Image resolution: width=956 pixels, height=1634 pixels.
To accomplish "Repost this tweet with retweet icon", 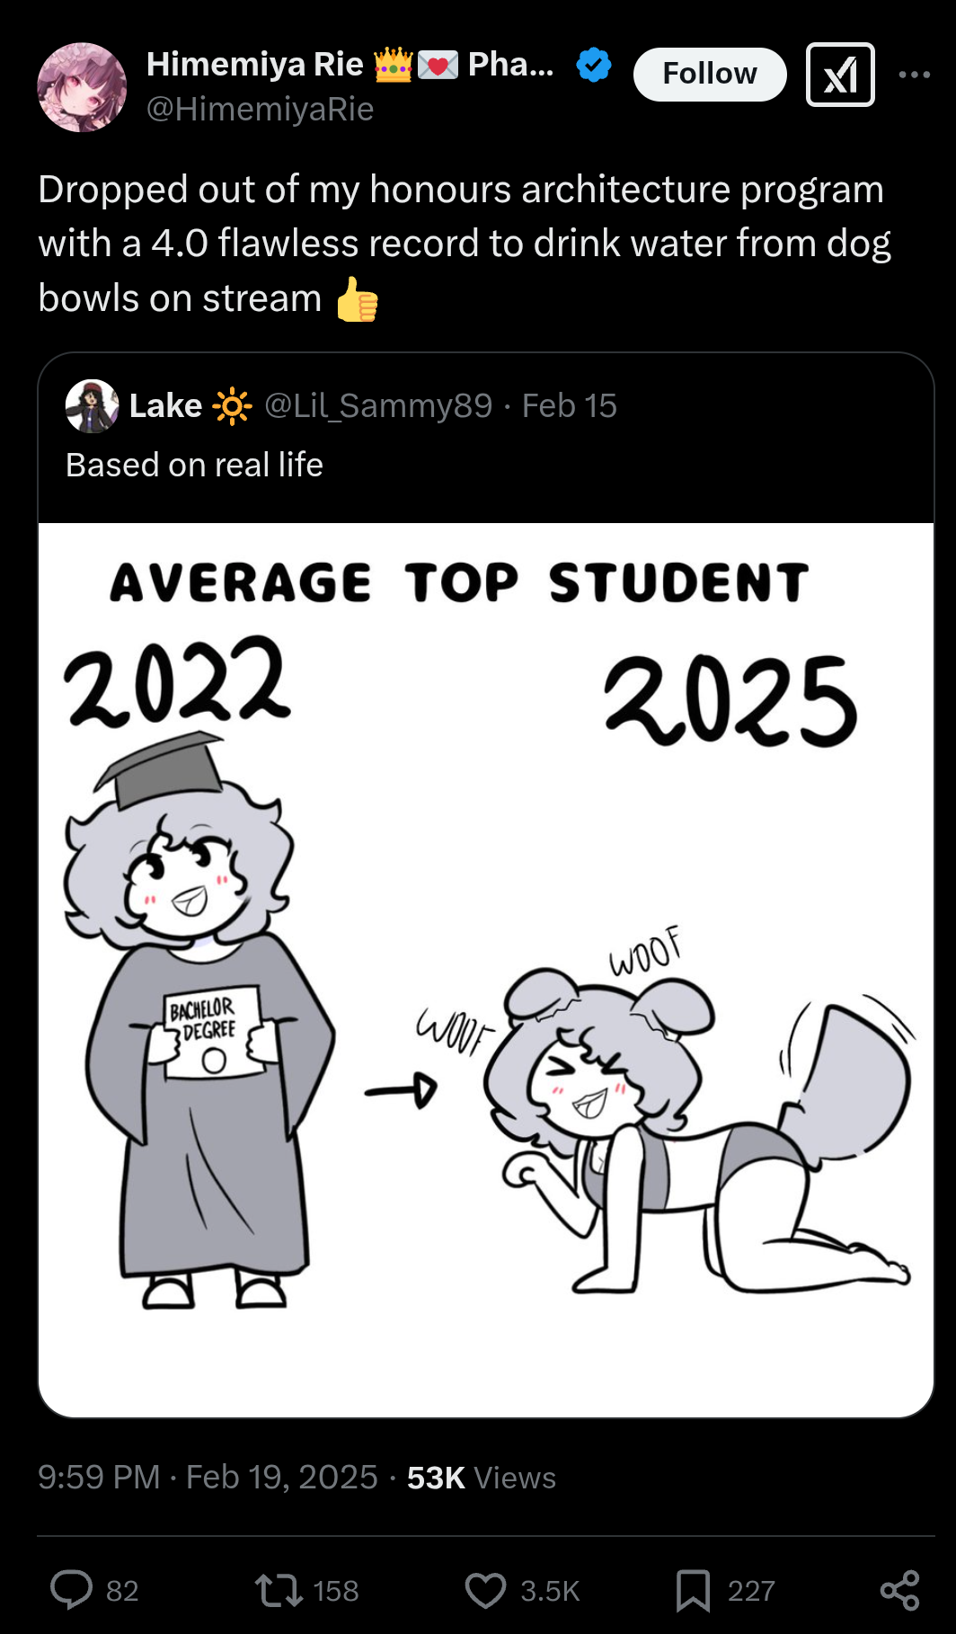I will (279, 1590).
